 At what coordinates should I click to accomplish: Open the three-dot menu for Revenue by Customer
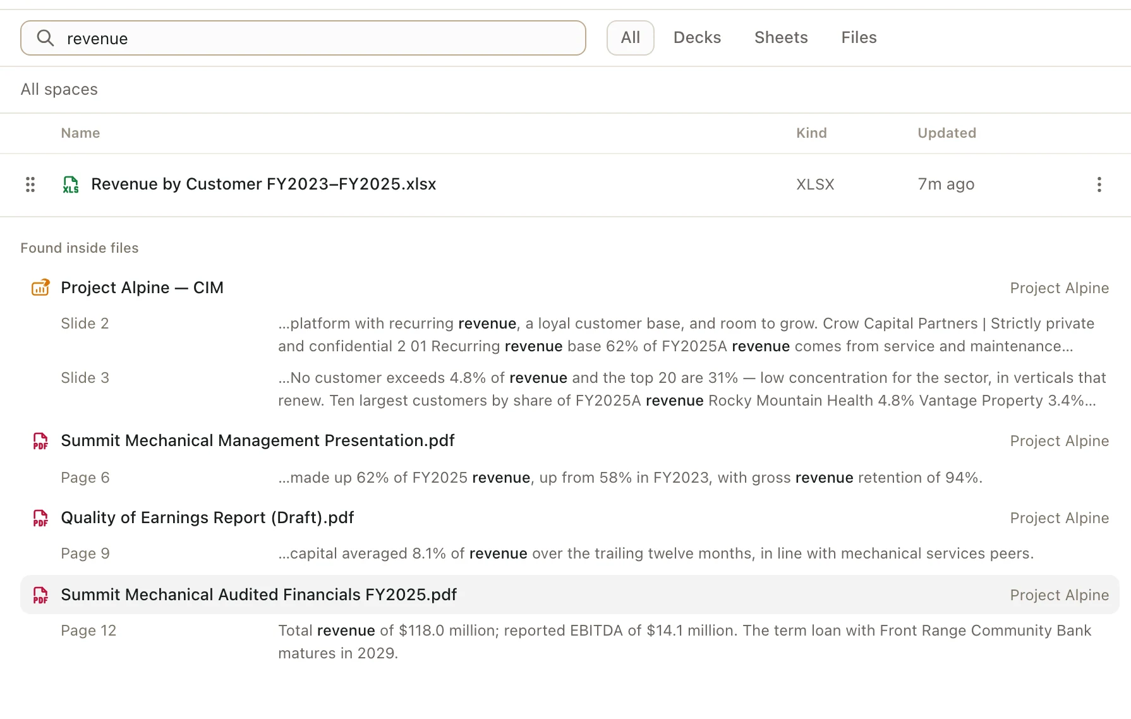click(1099, 184)
